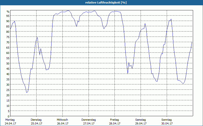Select the 'Sonntag' day label
Screen dimensions: 203x126
[167, 120]
